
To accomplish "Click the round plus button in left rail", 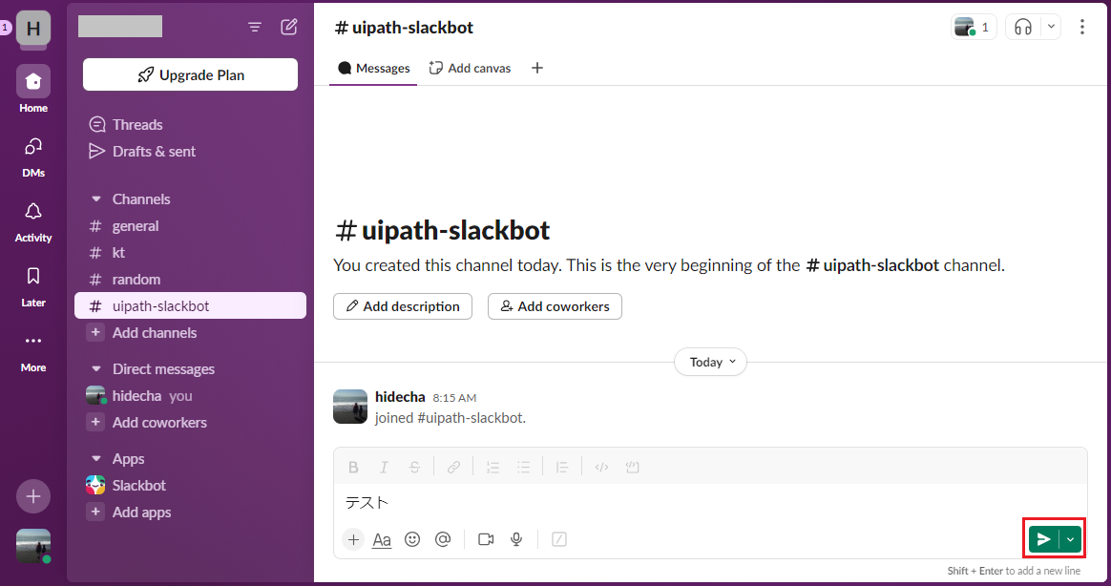I will (x=33, y=496).
